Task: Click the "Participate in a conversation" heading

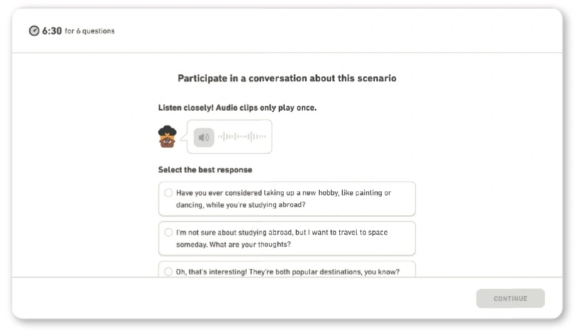Action: [287, 78]
